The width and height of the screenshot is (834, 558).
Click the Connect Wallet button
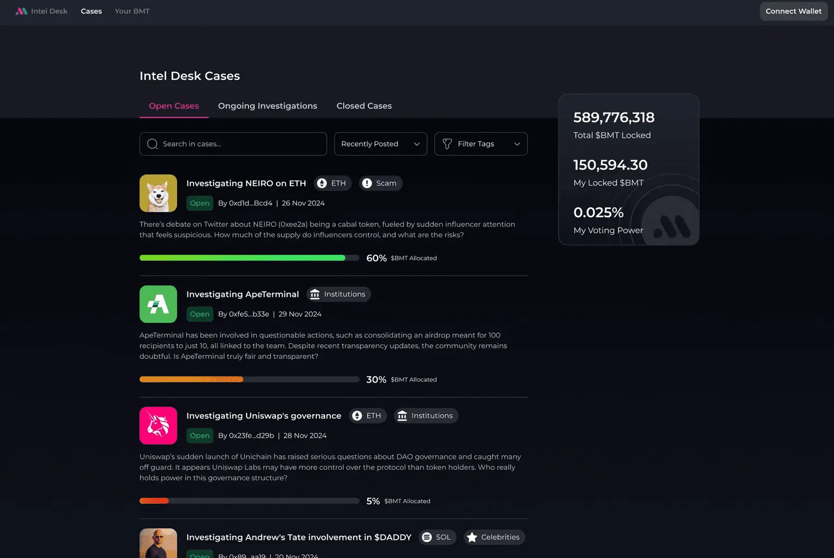[x=794, y=11]
